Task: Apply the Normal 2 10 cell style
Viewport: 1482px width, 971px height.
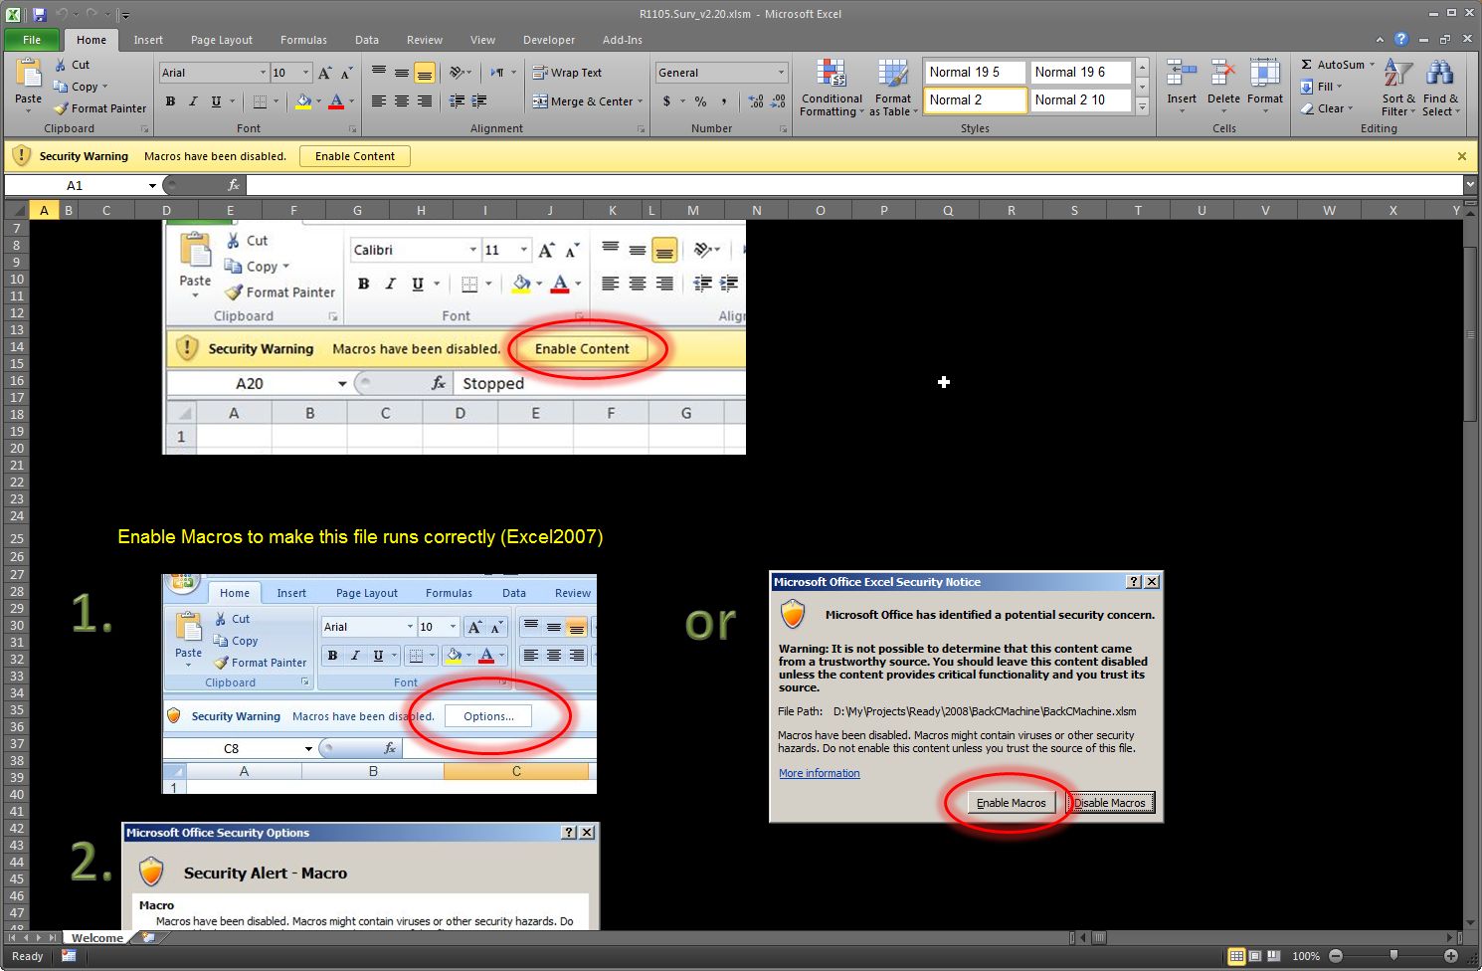Action: click(1080, 99)
